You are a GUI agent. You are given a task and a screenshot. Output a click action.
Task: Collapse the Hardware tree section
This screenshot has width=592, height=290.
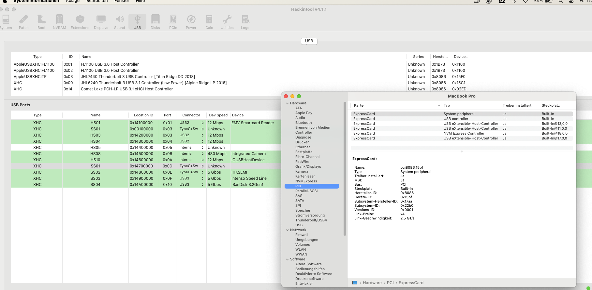click(288, 103)
